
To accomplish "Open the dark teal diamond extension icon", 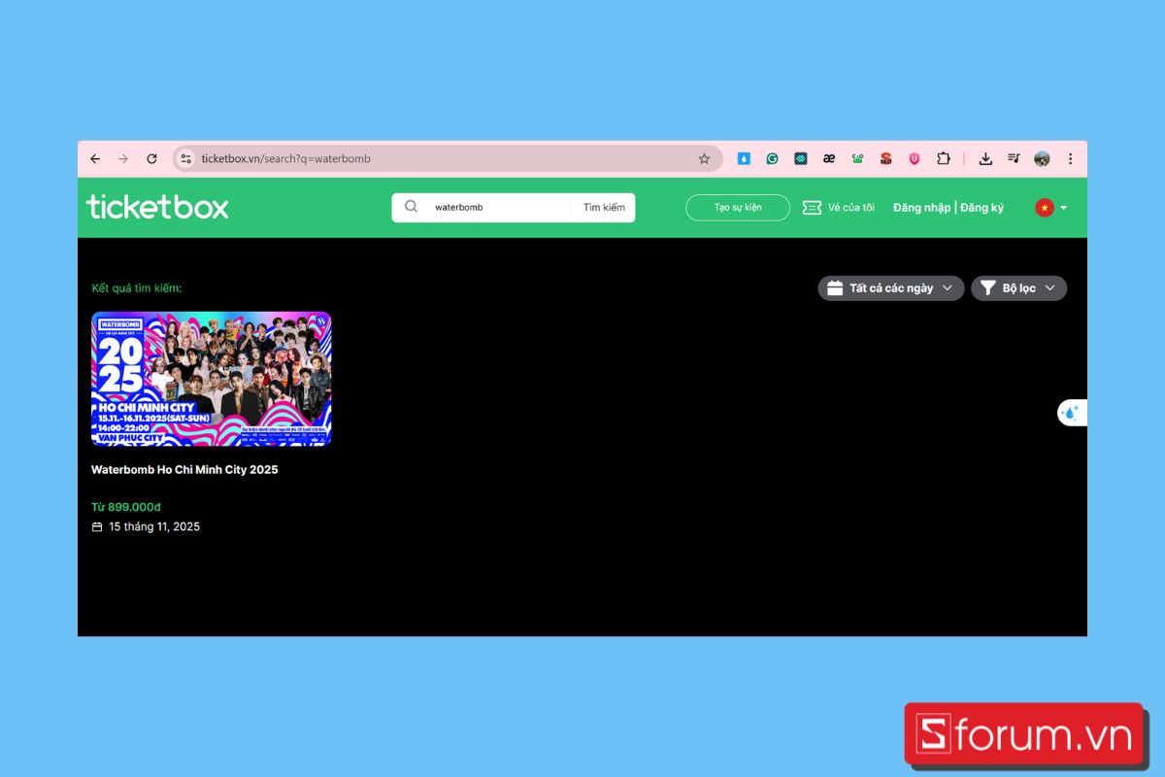I will pyautogui.click(x=800, y=158).
